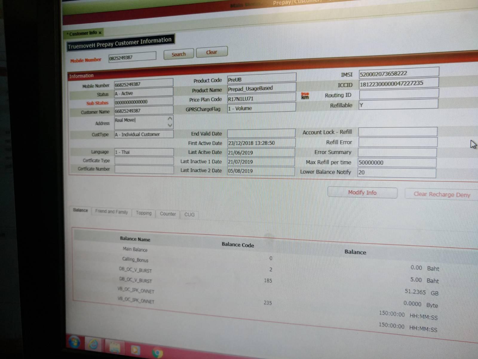The image size is (478, 359).
Task: Close the Customer Info tab
Action: [100, 33]
